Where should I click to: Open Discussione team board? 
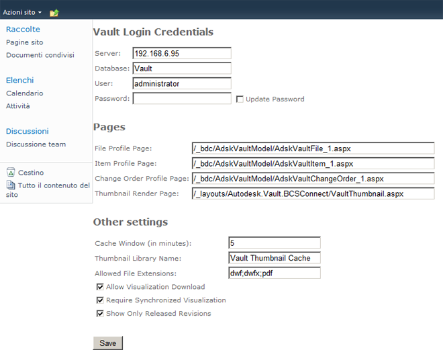tap(36, 144)
